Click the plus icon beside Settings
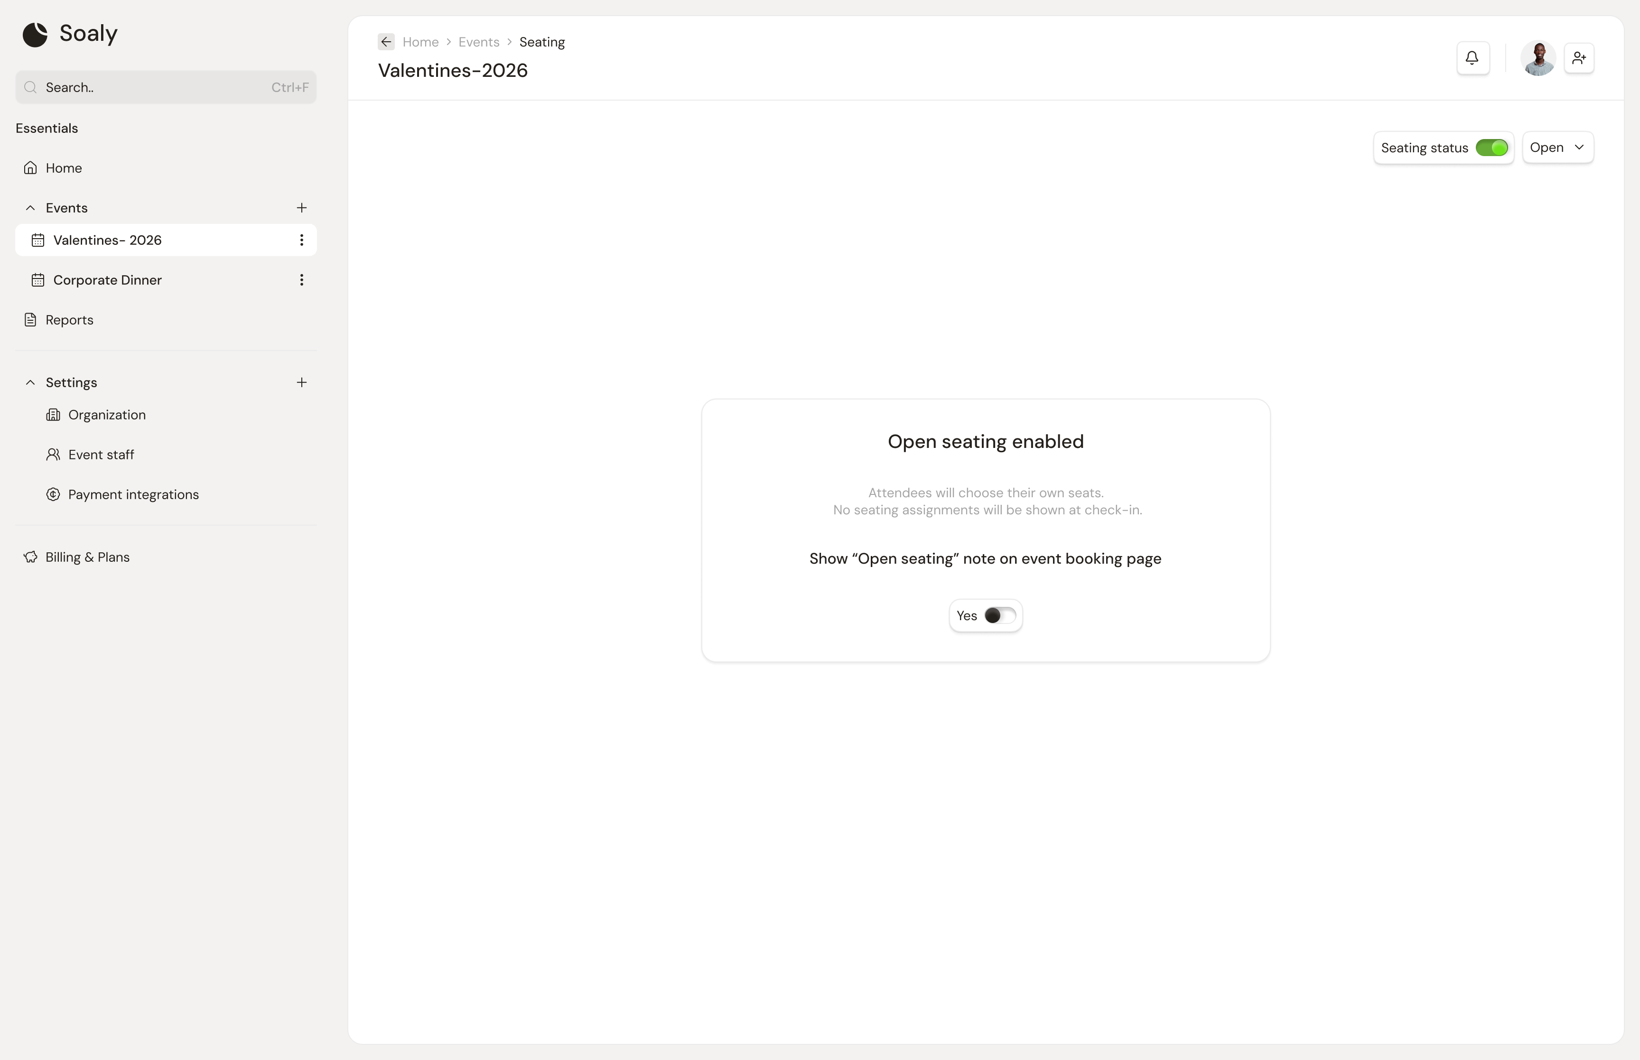The width and height of the screenshot is (1640, 1060). pos(301,383)
